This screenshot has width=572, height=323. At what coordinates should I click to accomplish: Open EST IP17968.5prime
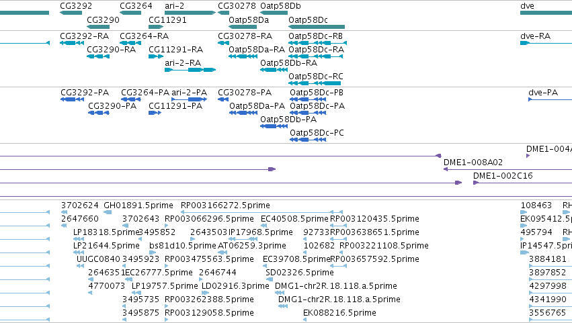(243, 239)
